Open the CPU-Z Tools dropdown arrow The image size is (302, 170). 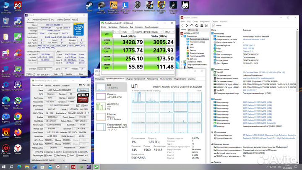pos(61,74)
